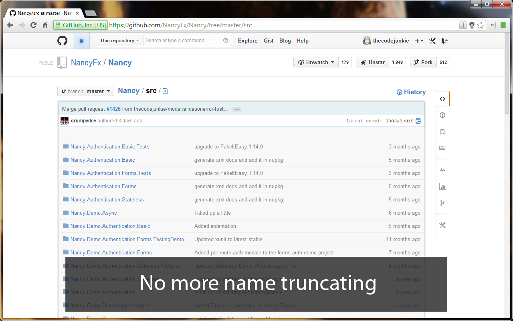Bookmark this page with the star icon
513x321 pixels.
click(x=481, y=25)
